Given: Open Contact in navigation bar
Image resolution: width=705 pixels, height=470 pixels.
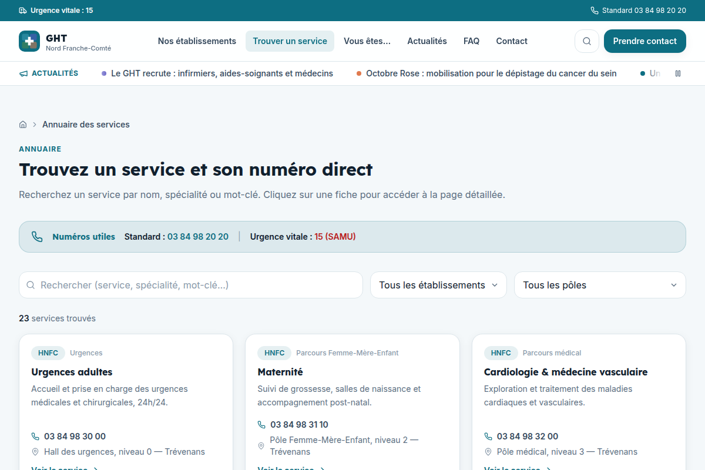Looking at the screenshot, I should pos(512,41).
